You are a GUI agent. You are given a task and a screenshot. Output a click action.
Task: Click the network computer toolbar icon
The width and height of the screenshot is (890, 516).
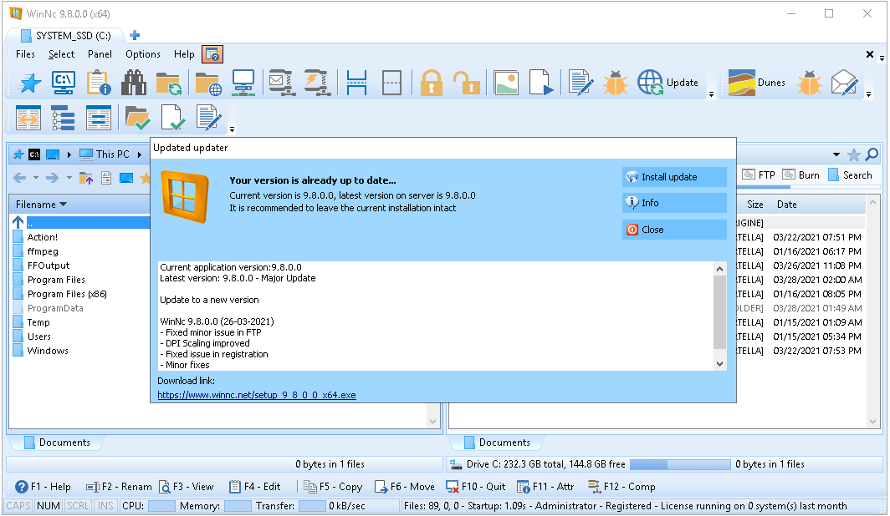coord(243,83)
